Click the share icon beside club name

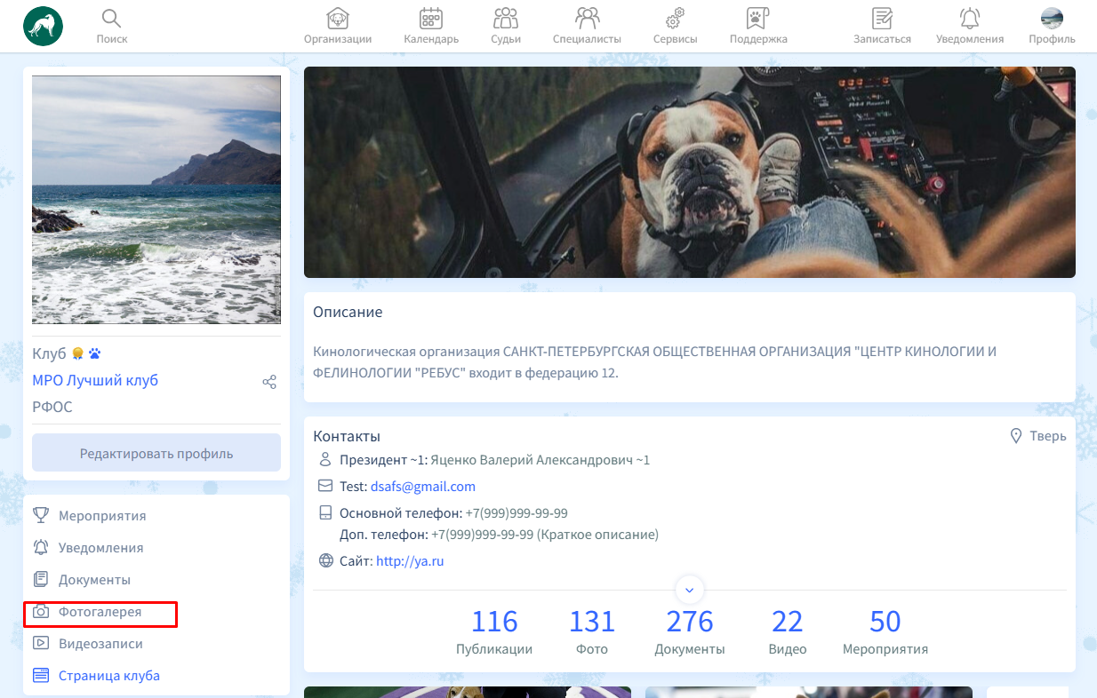click(269, 382)
